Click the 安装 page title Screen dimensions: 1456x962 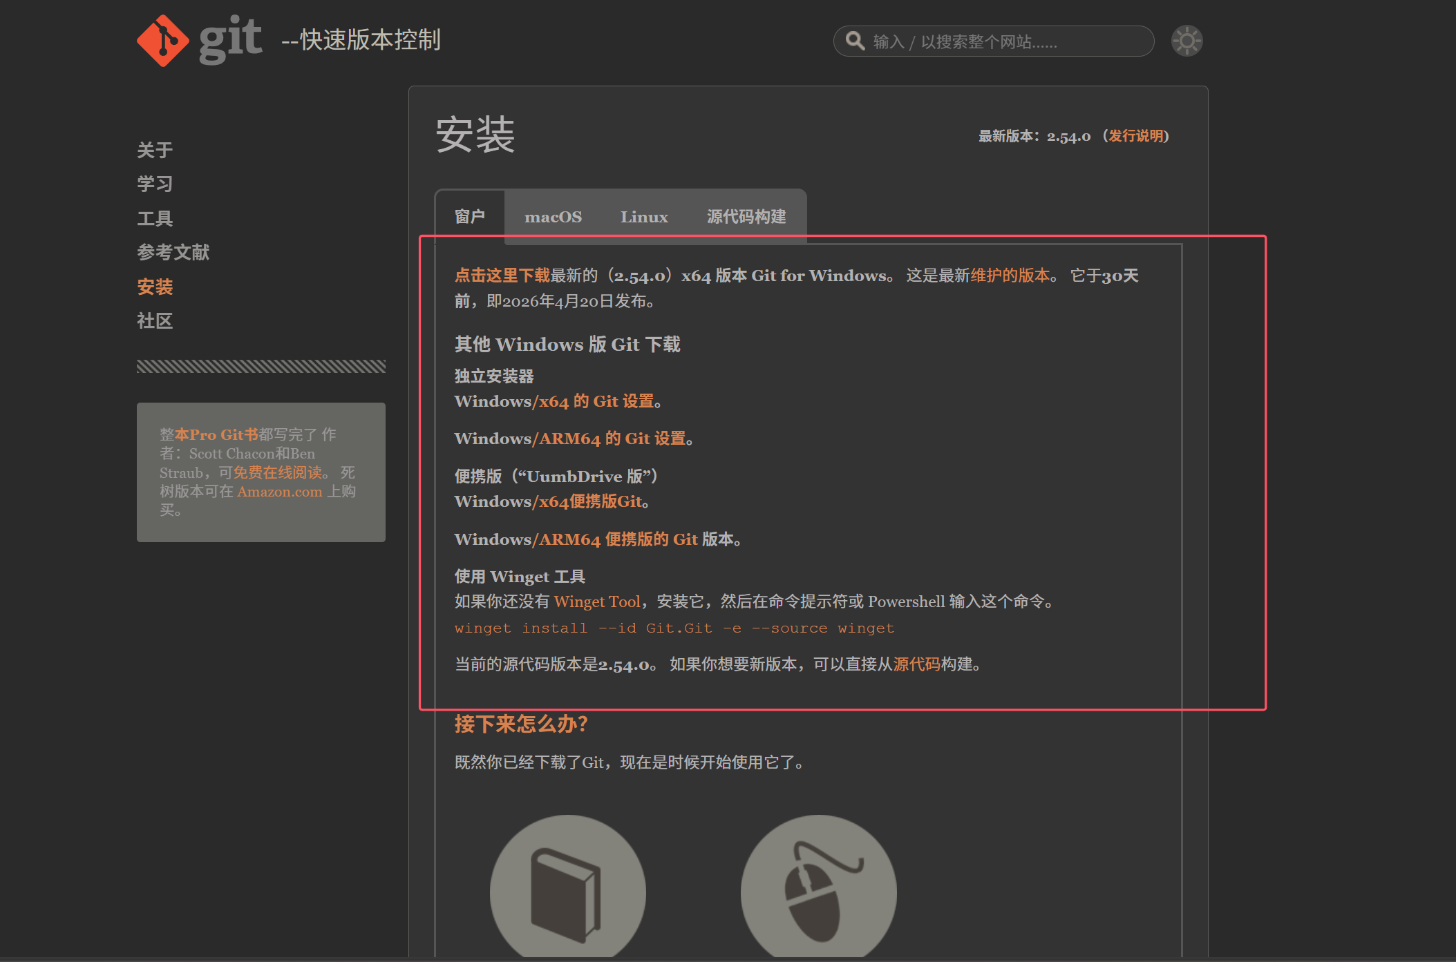click(475, 135)
